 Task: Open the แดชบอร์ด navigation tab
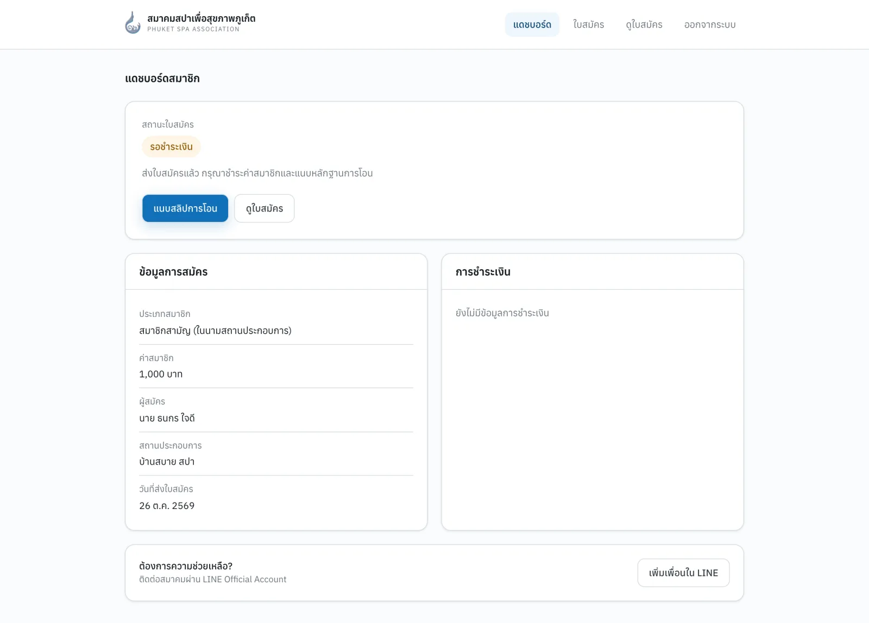click(x=532, y=24)
